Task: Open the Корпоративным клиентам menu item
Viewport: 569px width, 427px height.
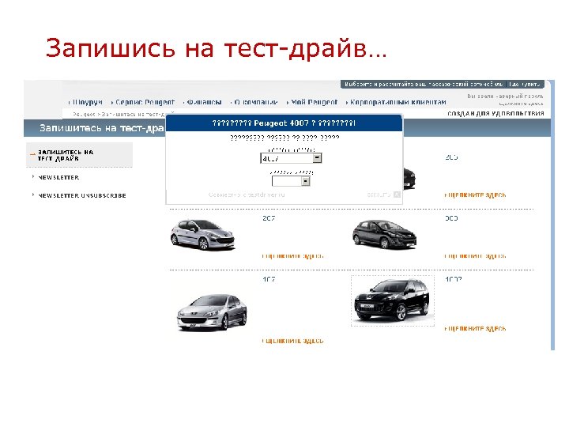Action: pyautogui.click(x=398, y=102)
